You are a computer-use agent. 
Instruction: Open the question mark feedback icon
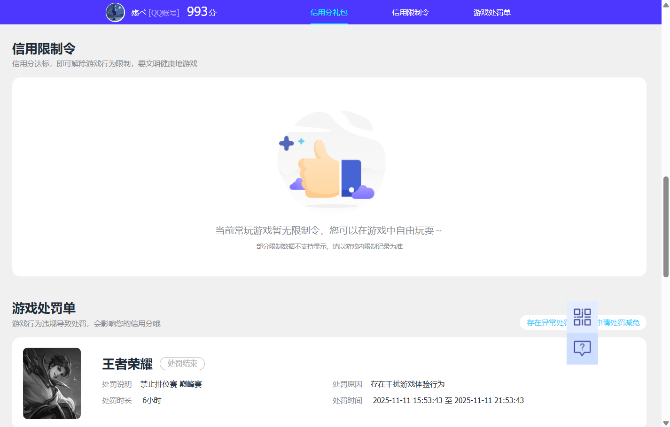pyautogui.click(x=583, y=347)
